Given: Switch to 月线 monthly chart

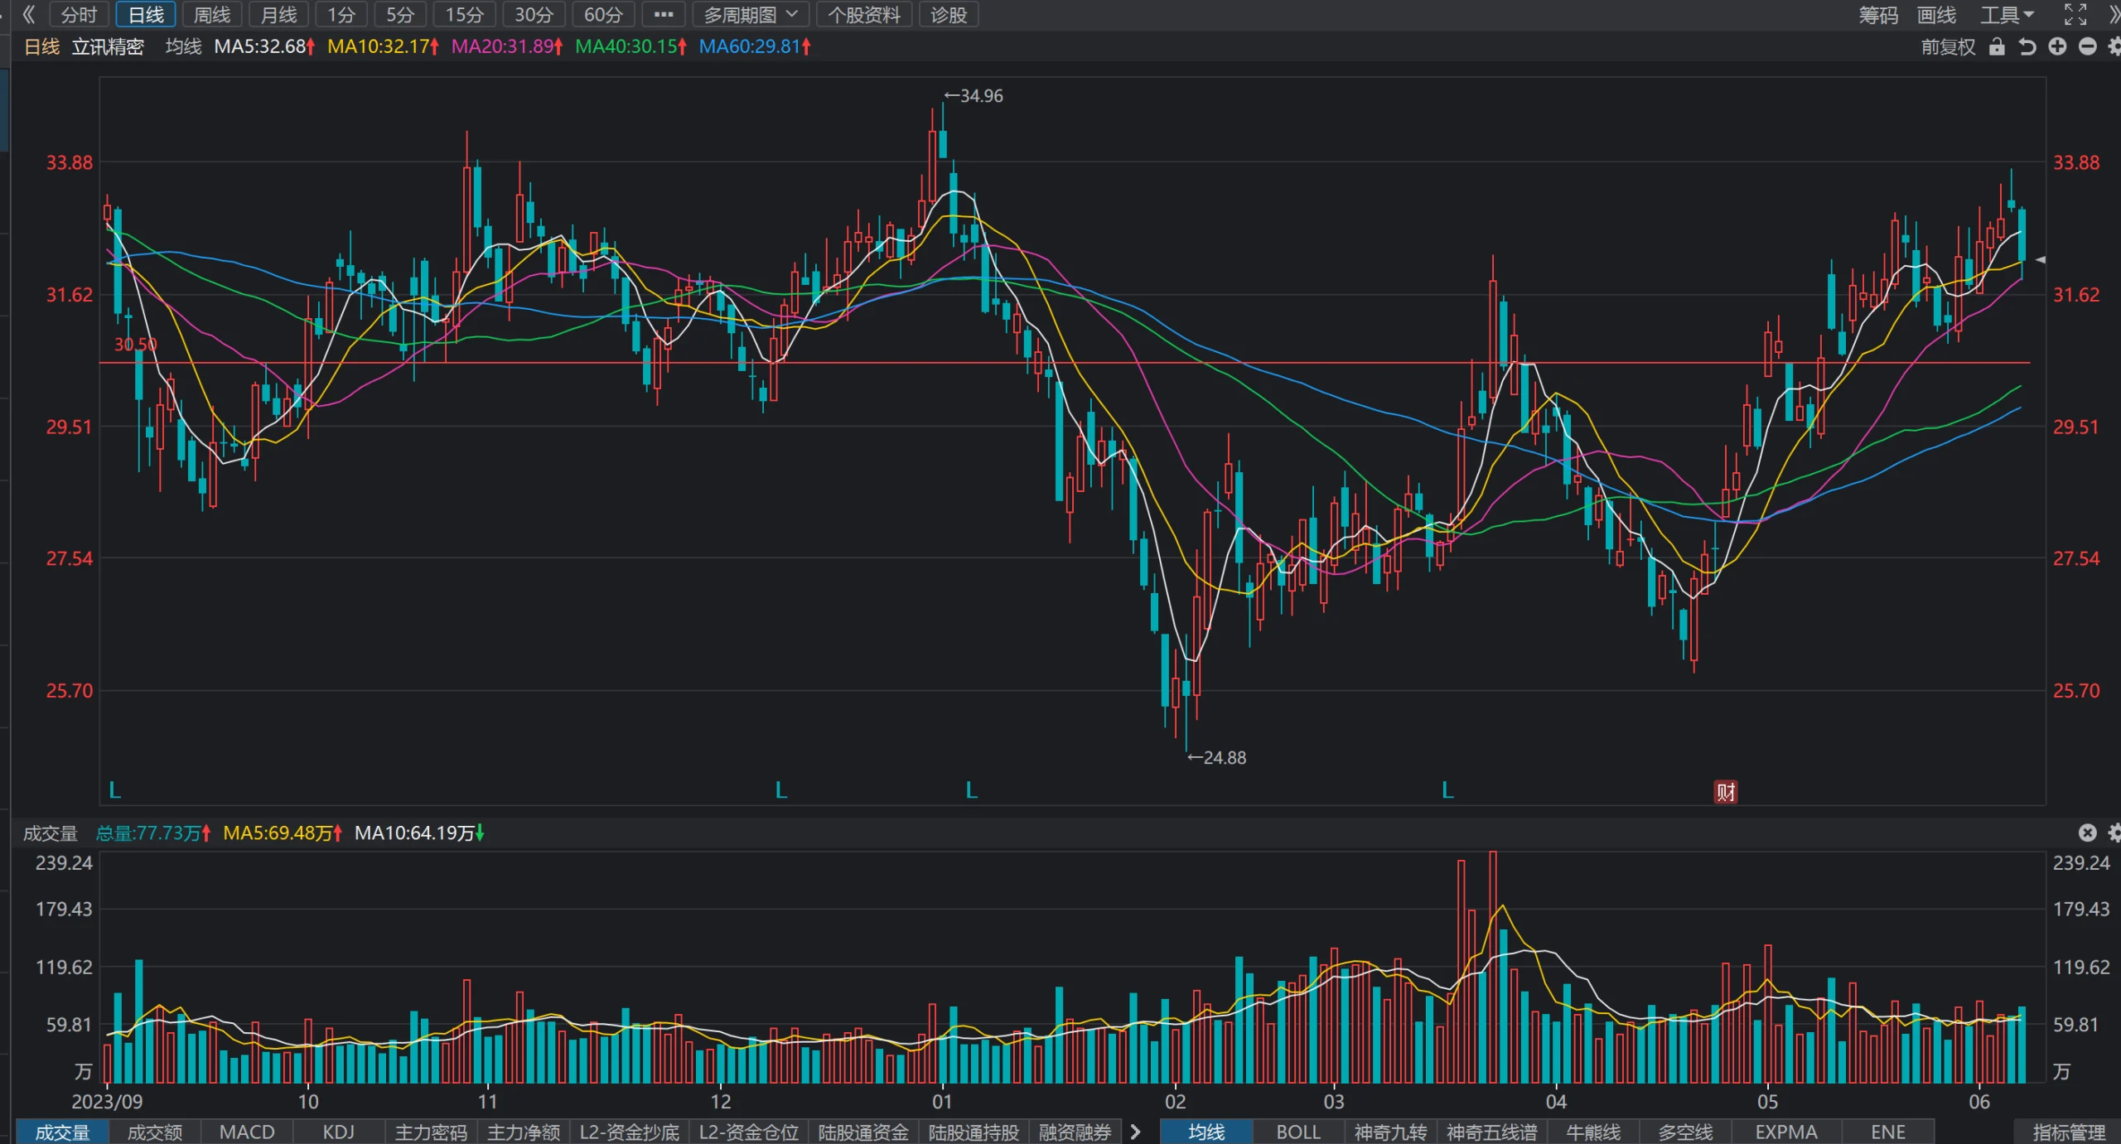Looking at the screenshot, I should (x=278, y=14).
